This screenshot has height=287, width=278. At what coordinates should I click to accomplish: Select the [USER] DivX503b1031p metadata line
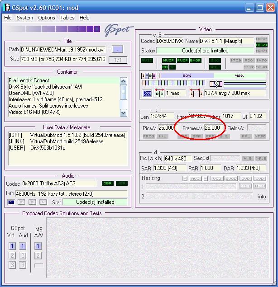click(x=37, y=148)
